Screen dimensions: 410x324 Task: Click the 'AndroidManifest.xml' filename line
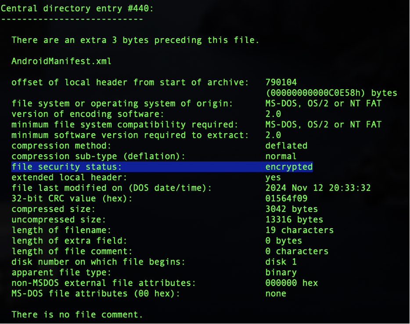(61, 61)
